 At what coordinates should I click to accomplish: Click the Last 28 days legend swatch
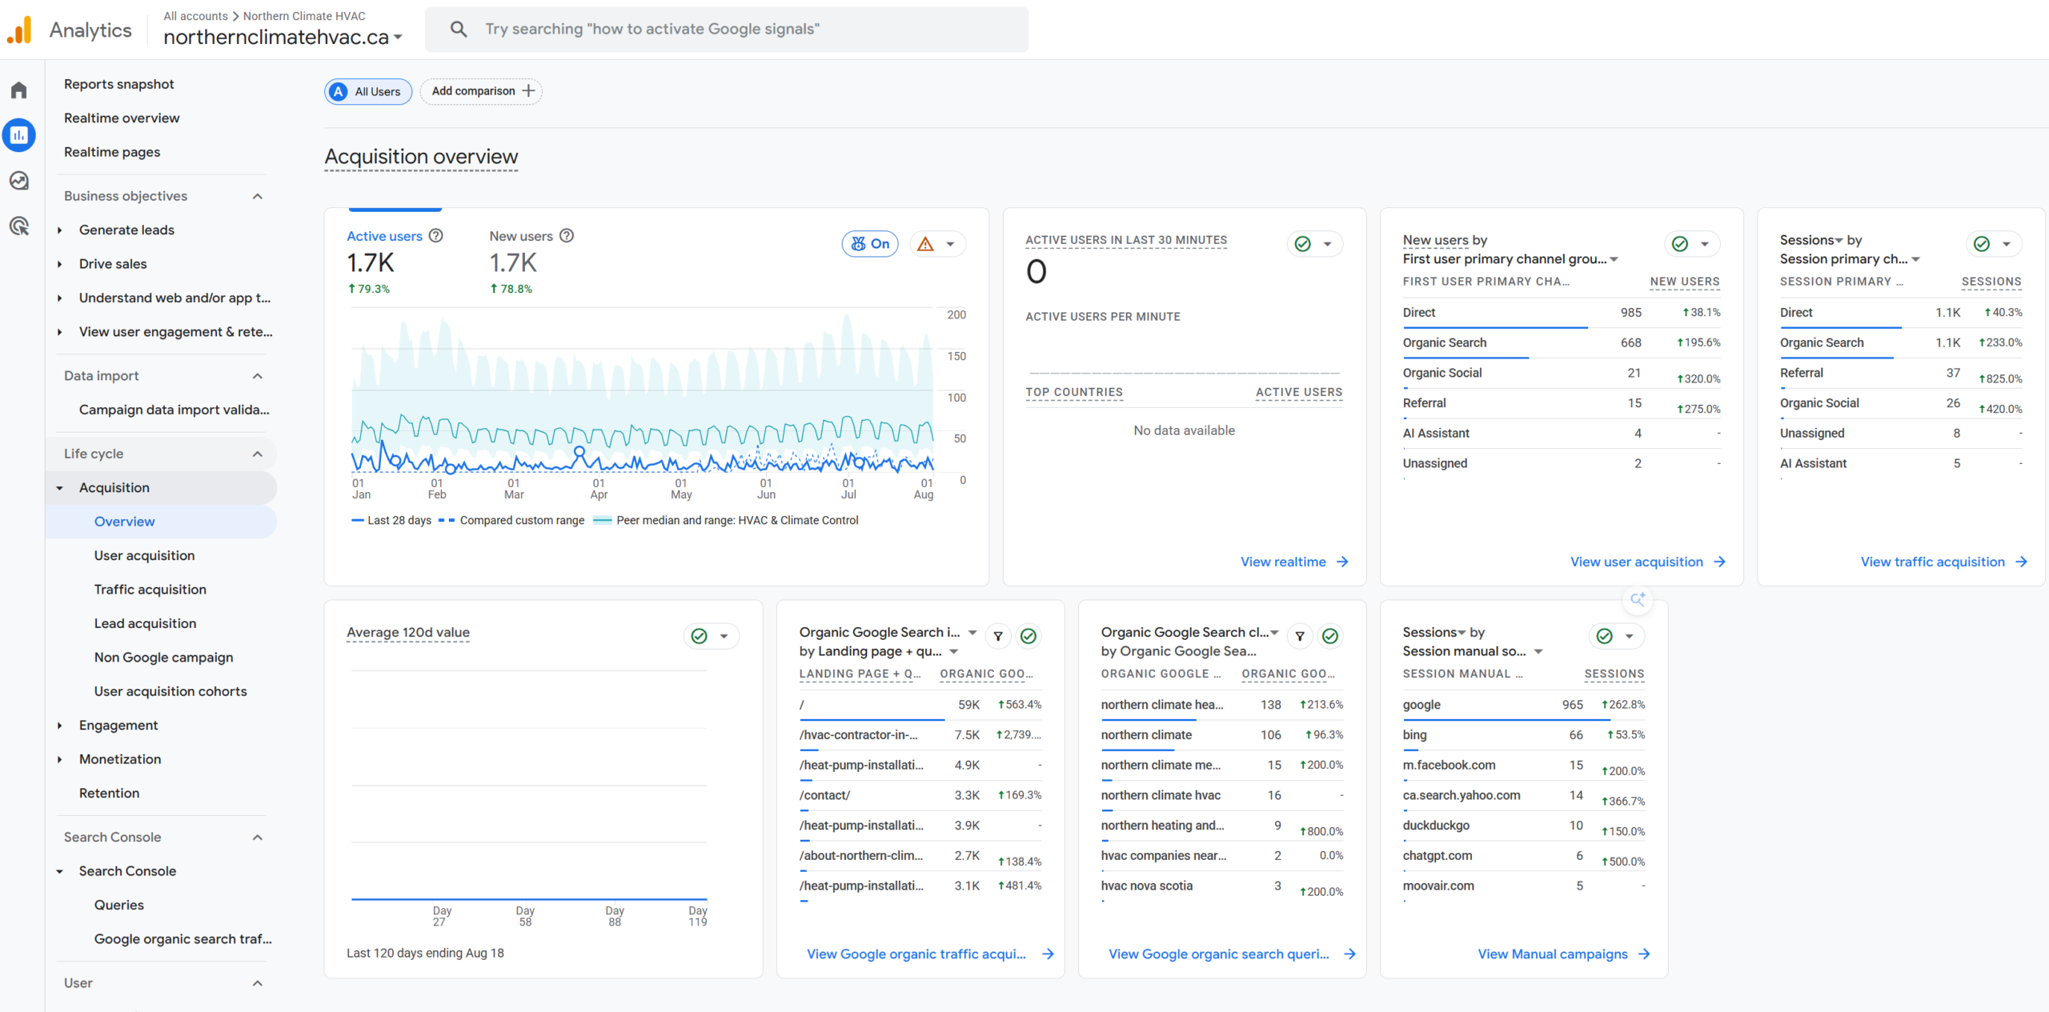(358, 521)
